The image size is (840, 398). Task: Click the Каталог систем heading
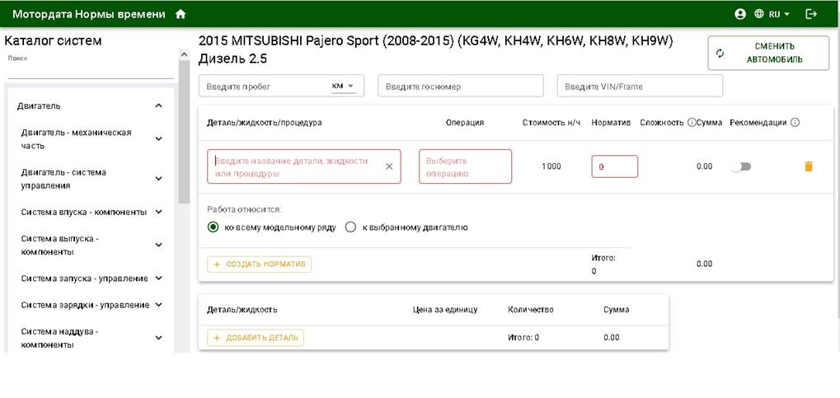click(53, 40)
